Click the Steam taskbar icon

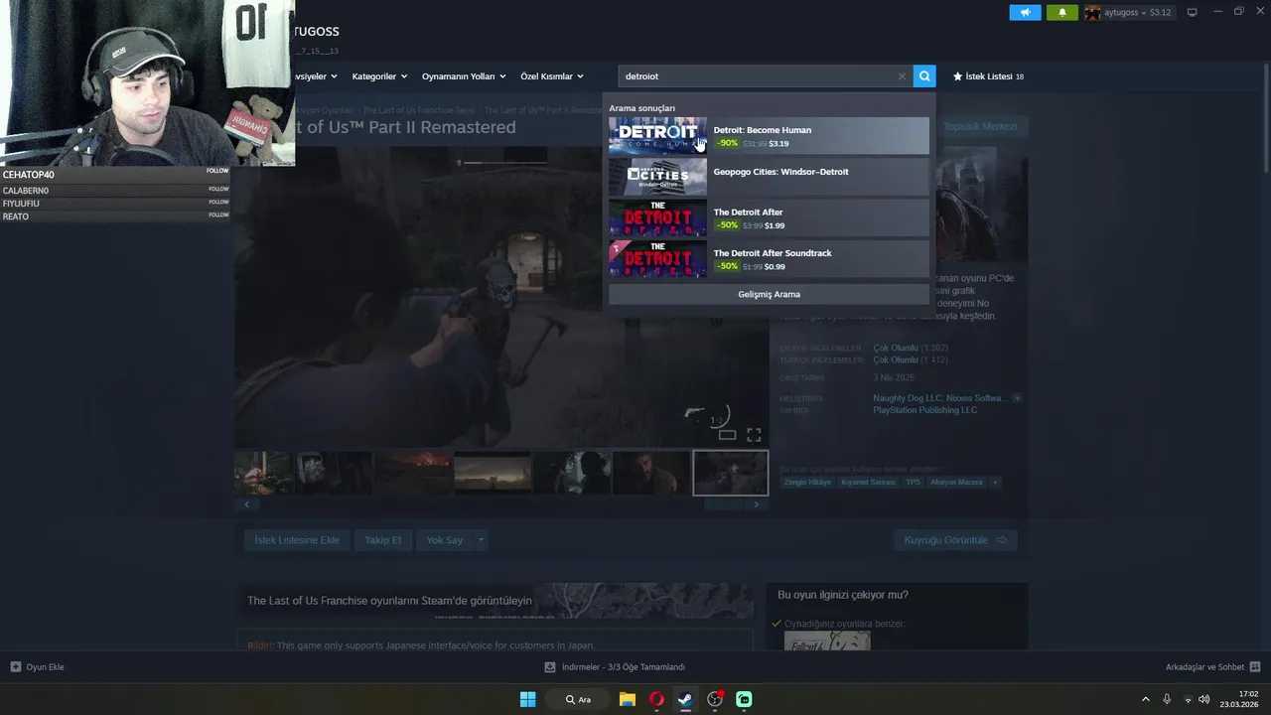tap(685, 699)
